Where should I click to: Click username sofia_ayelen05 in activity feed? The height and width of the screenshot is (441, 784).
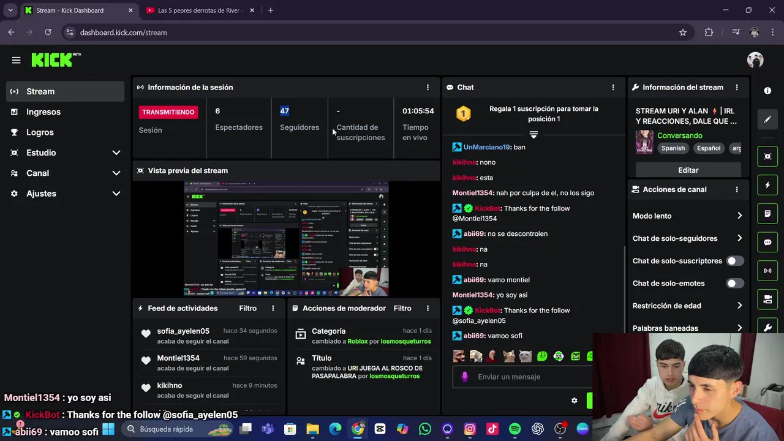183,331
